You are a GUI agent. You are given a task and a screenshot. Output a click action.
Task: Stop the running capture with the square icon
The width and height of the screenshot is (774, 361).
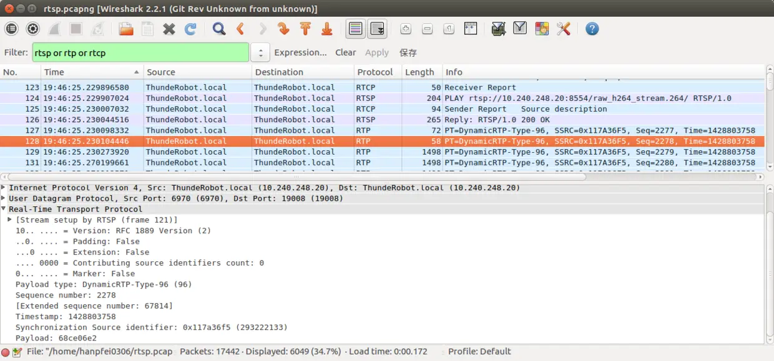76,29
